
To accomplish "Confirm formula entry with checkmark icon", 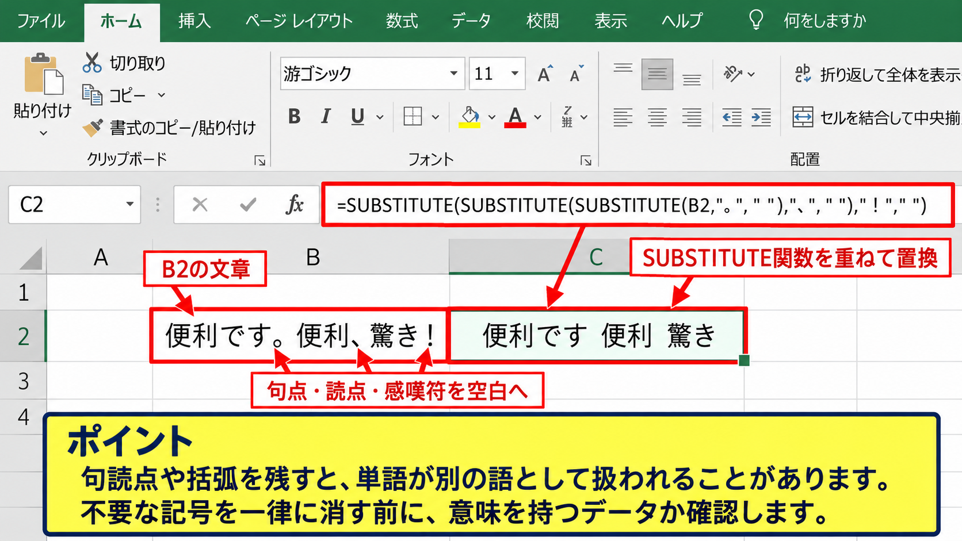I will click(248, 204).
